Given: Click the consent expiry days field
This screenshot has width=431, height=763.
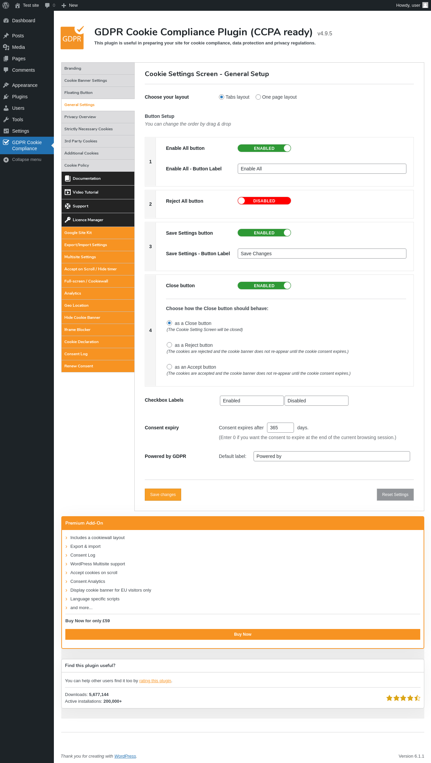Looking at the screenshot, I should point(280,428).
